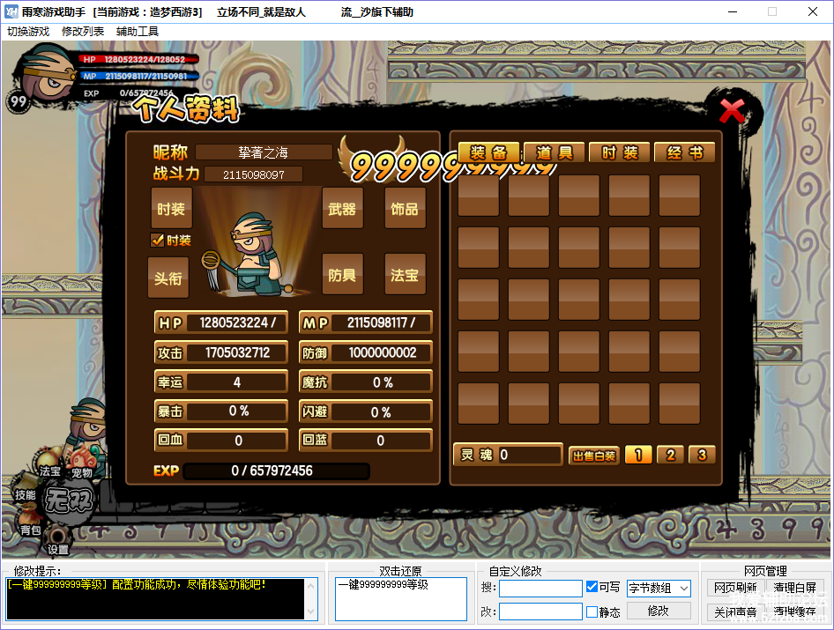Open the 字节数组 data type dropdown
834x630 pixels.
click(x=659, y=588)
